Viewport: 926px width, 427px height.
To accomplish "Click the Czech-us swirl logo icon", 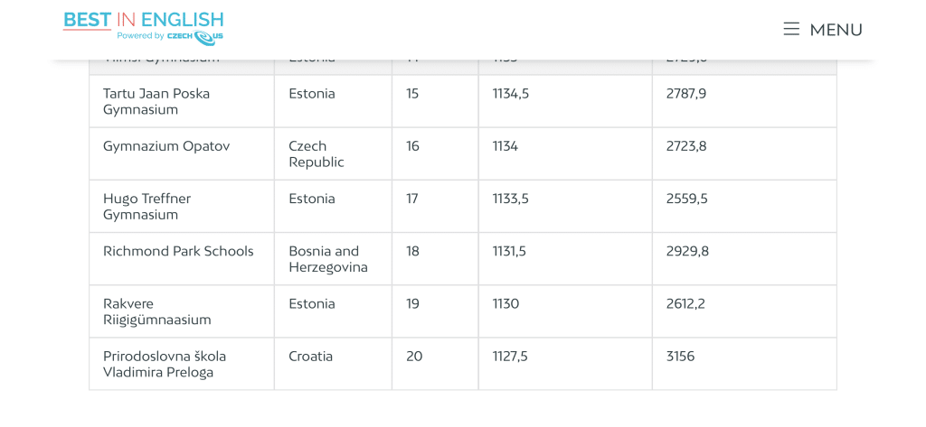I will (x=203, y=38).
